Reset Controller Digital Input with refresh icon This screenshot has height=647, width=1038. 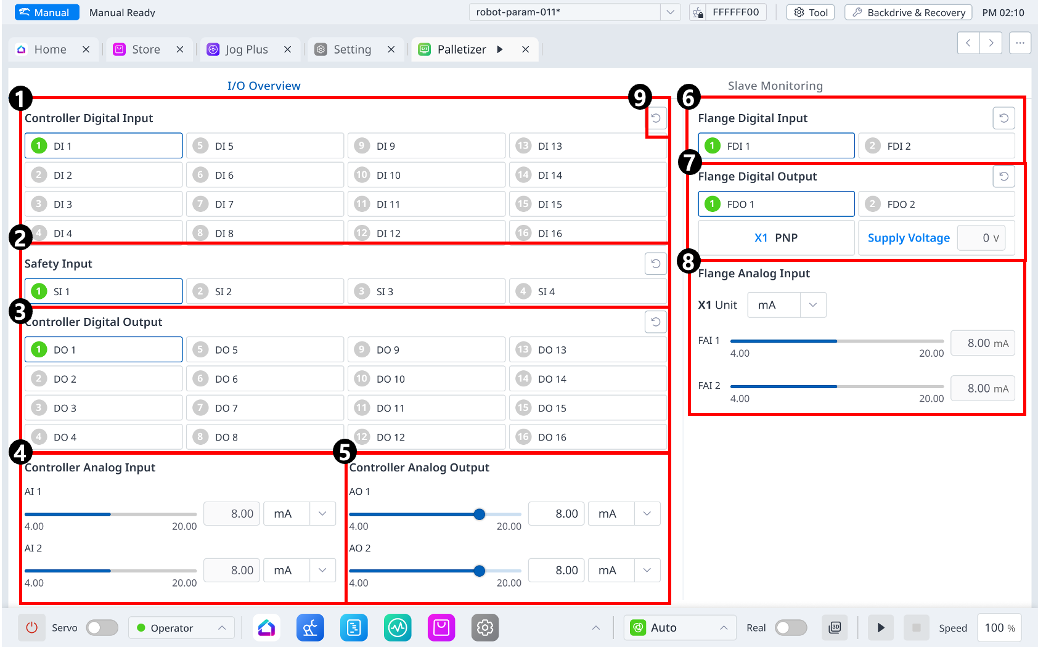click(656, 118)
